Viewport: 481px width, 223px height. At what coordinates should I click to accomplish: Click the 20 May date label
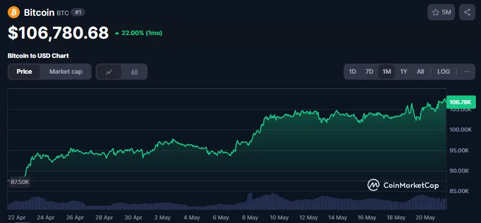click(x=425, y=217)
